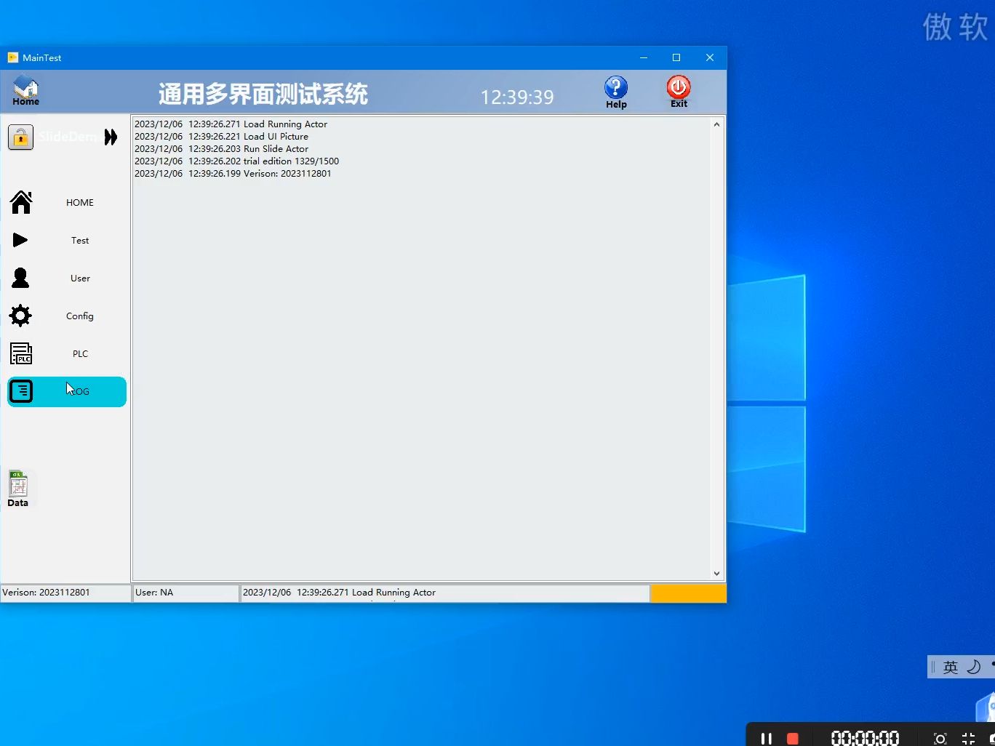Select the PLC icon in sidebar
This screenshot has width=995, height=746.
(x=21, y=353)
